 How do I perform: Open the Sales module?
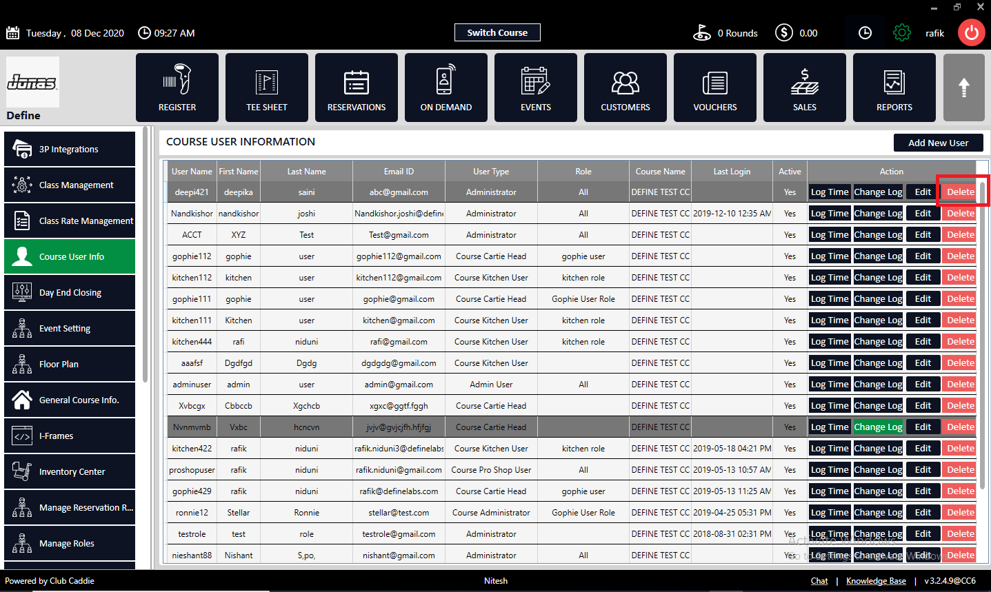805,88
